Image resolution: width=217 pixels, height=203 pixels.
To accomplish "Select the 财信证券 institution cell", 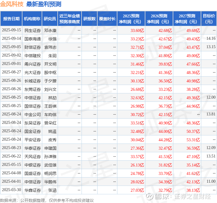I will (33, 47).
